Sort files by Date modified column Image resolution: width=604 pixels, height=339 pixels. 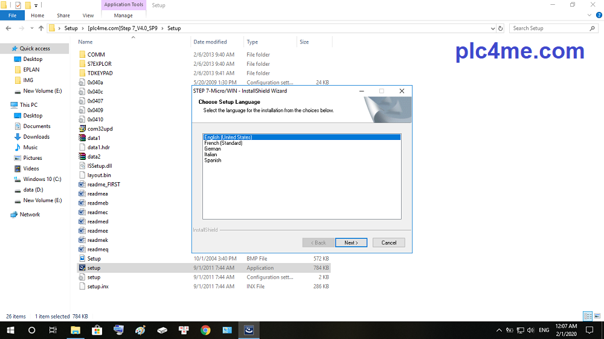click(x=210, y=42)
